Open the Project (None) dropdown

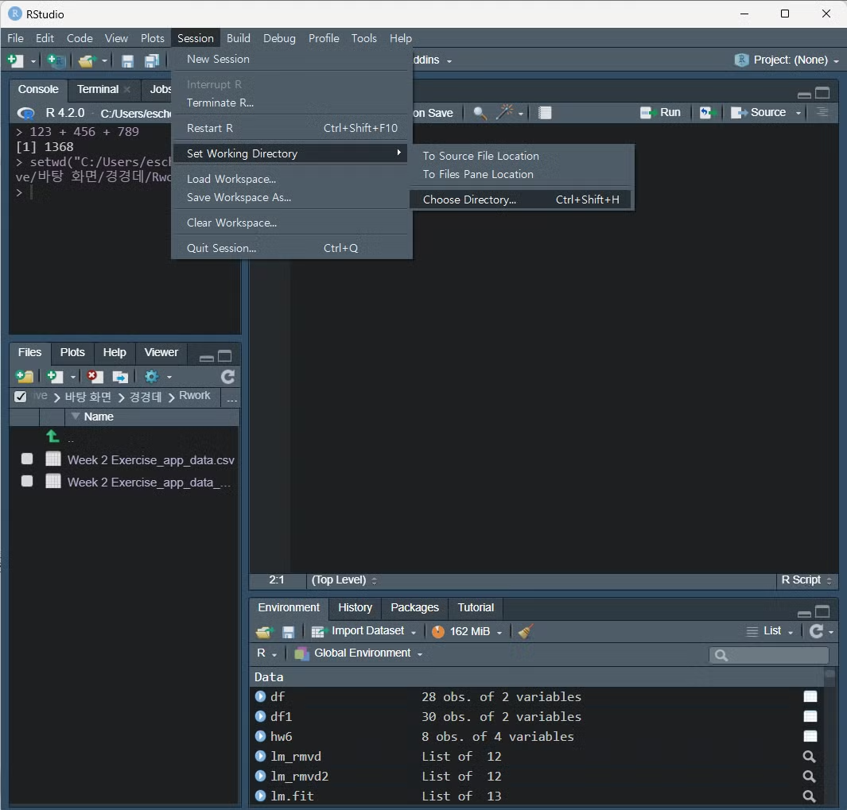click(x=787, y=60)
